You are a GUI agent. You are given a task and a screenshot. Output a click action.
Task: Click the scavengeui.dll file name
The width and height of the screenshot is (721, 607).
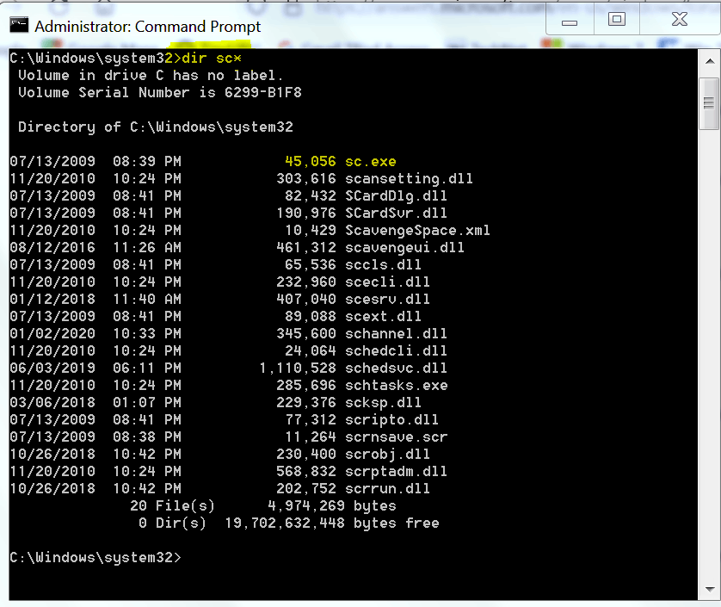pos(404,248)
